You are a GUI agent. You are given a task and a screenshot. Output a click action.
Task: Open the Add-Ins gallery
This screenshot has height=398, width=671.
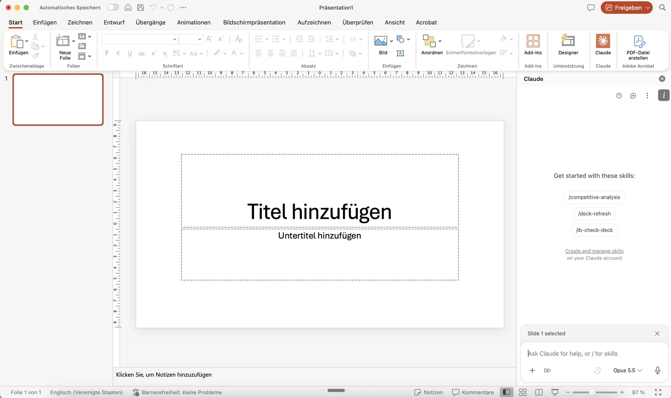pyautogui.click(x=533, y=44)
